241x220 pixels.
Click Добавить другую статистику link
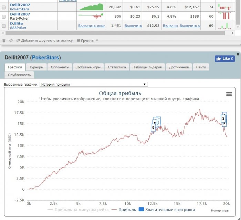pos(44,40)
